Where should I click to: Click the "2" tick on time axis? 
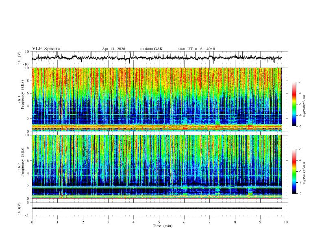pos(83,222)
